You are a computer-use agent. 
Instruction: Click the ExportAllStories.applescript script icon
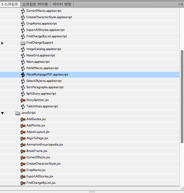click(23, 30)
